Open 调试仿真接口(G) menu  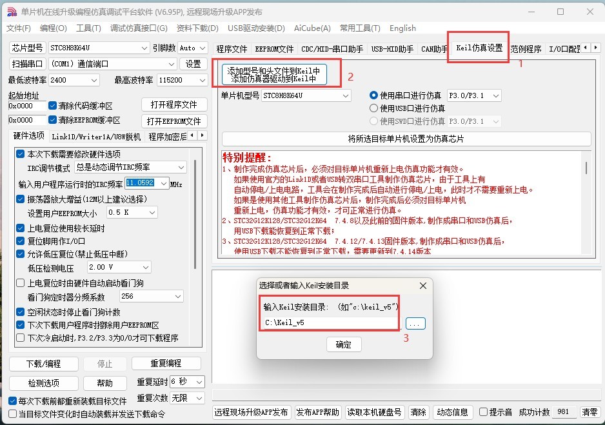(139, 28)
